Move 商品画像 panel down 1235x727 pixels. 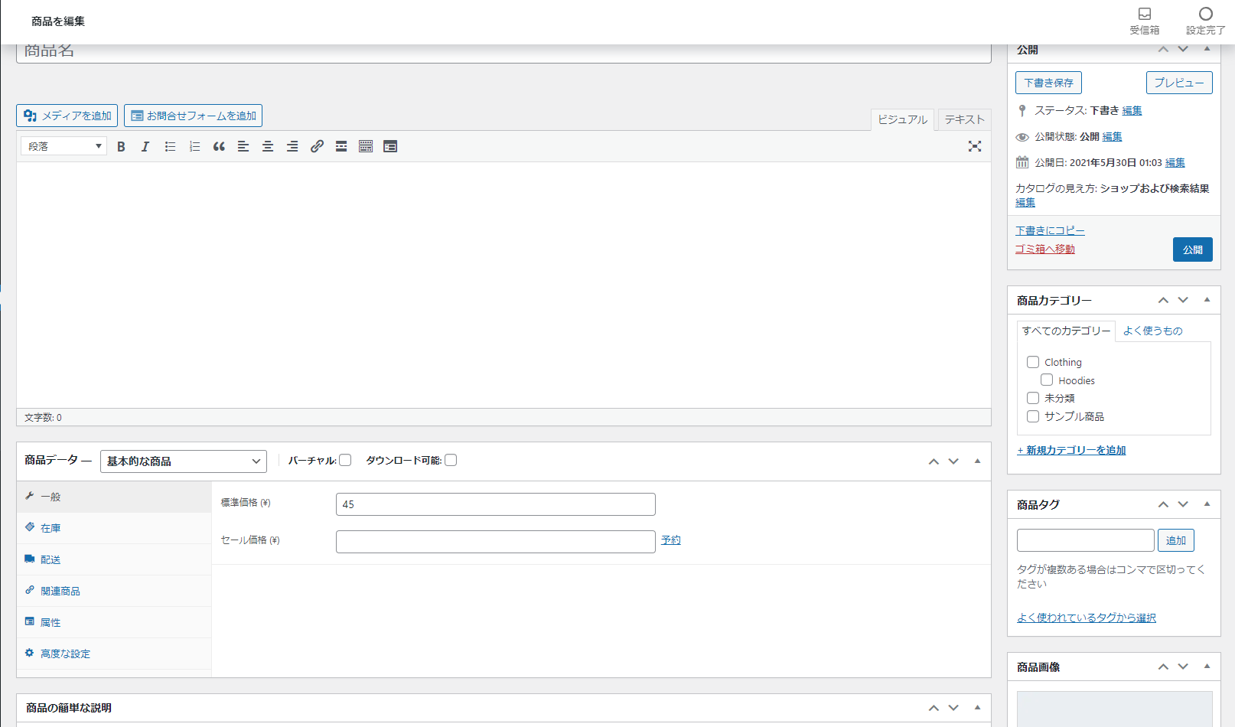tap(1183, 667)
